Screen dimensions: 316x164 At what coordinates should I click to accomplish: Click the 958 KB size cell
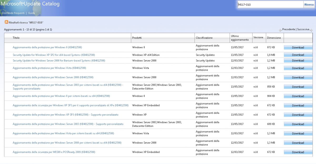pyautogui.click(x=271, y=87)
